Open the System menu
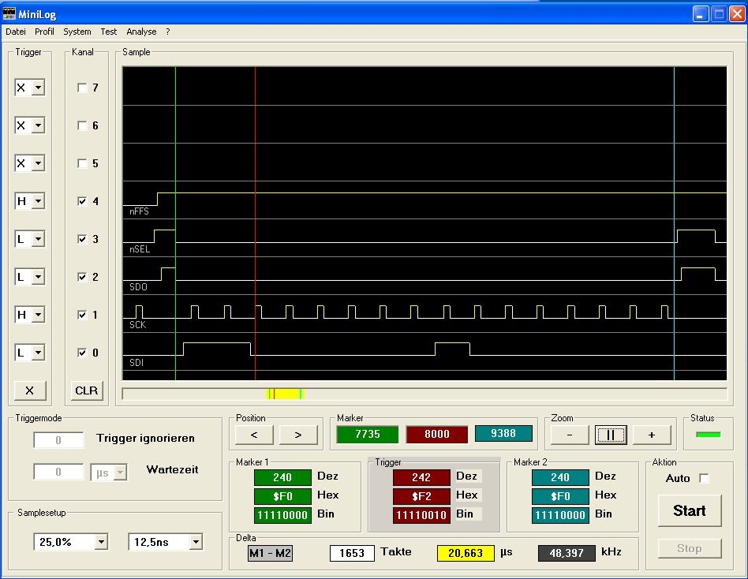The height and width of the screenshot is (579, 748). pyautogui.click(x=77, y=32)
